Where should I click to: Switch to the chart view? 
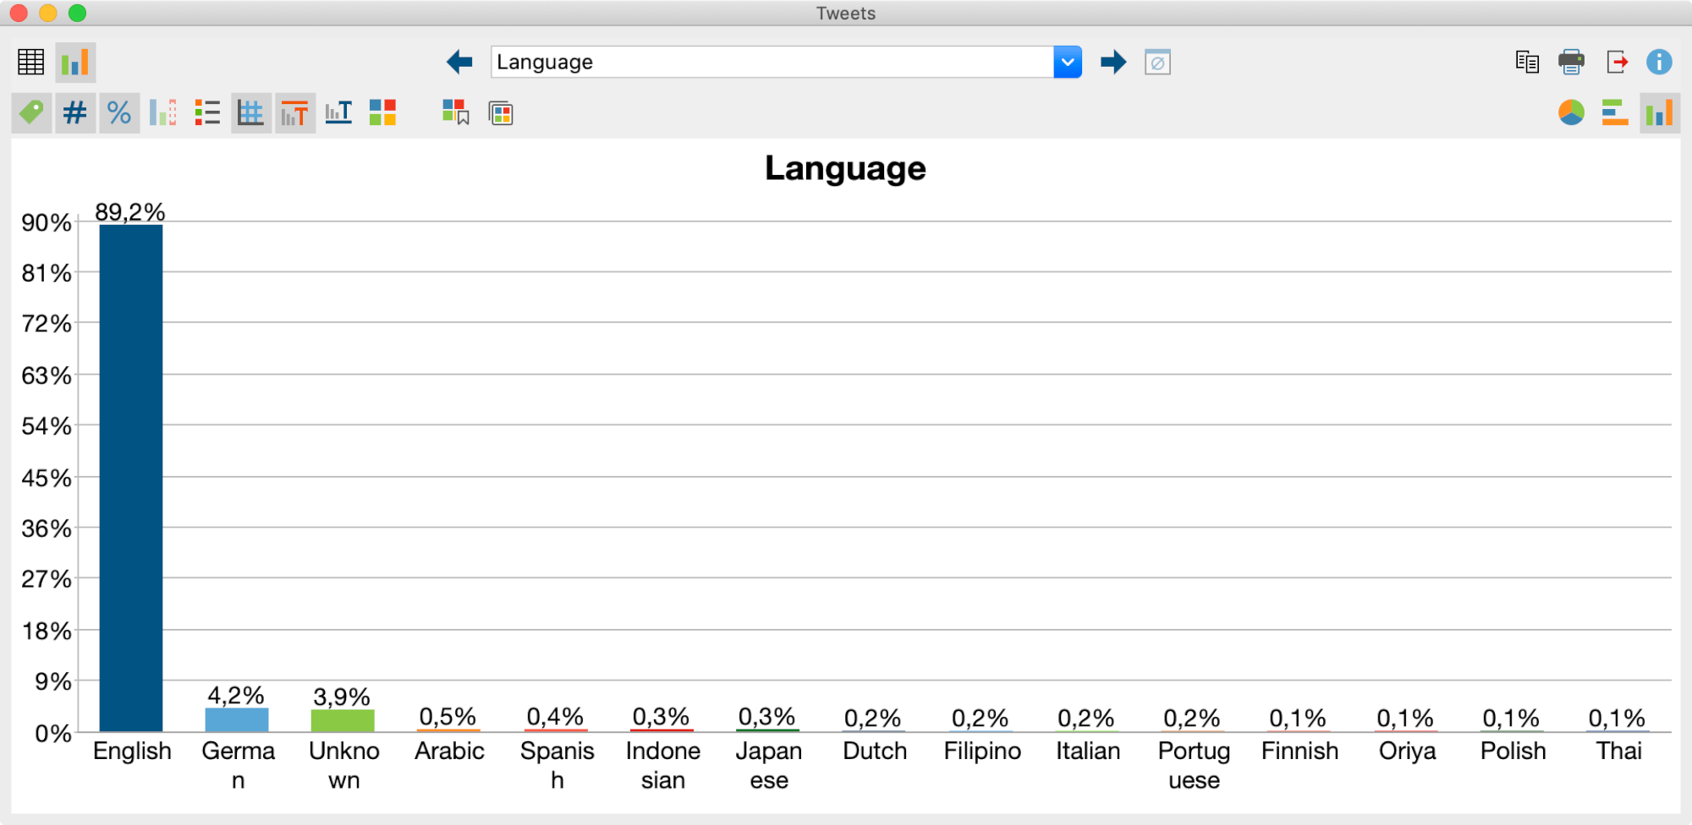(x=75, y=62)
